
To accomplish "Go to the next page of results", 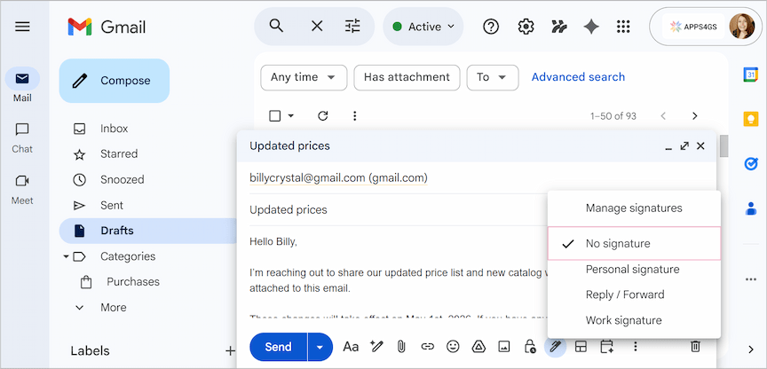I will pos(694,116).
